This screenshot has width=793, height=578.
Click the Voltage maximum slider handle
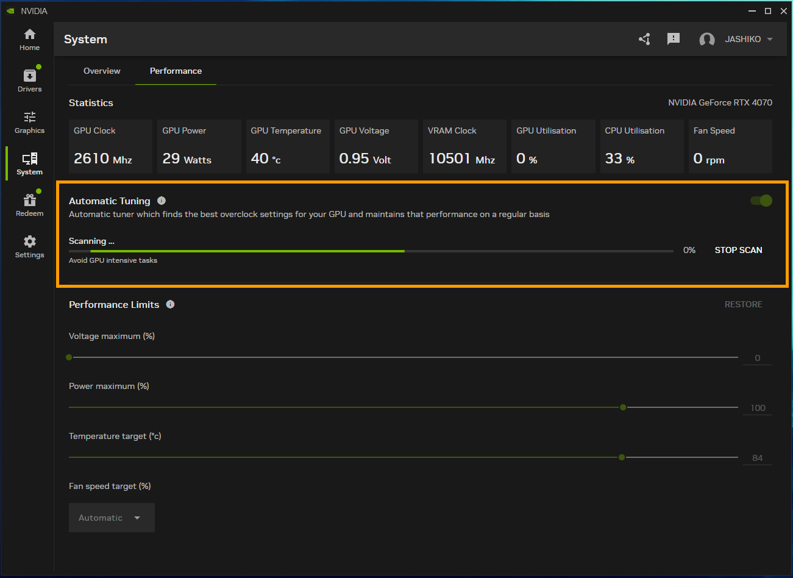point(69,357)
